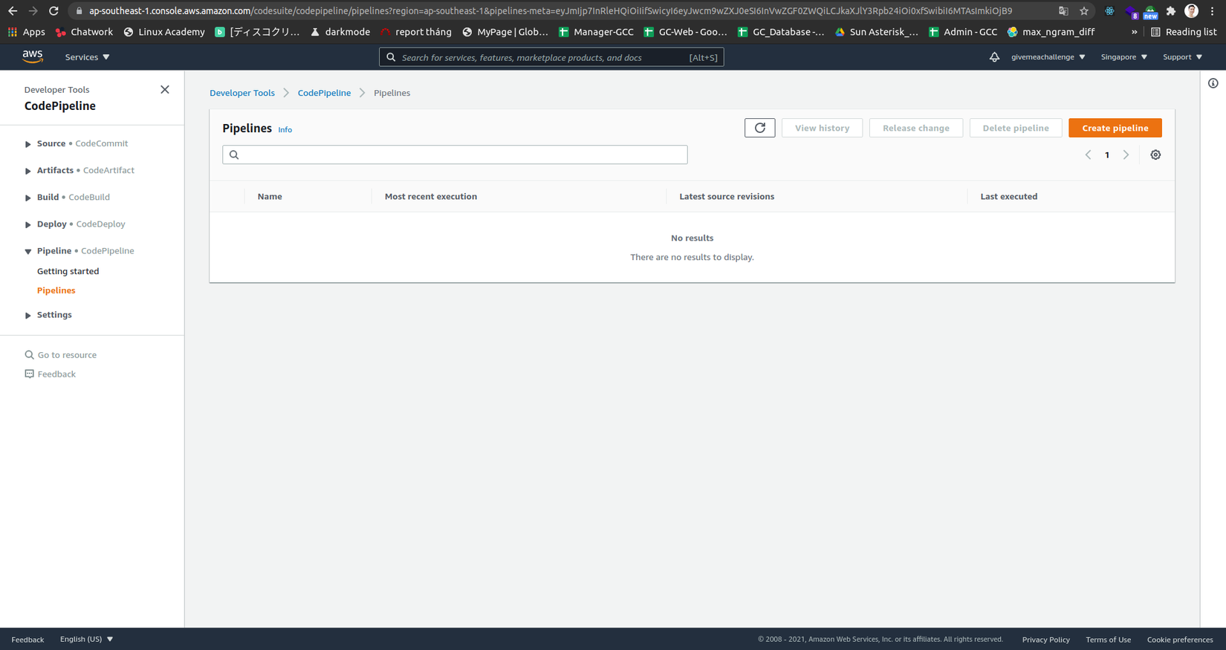Click the Most recent execution column header
The width and height of the screenshot is (1226, 650).
click(431, 197)
